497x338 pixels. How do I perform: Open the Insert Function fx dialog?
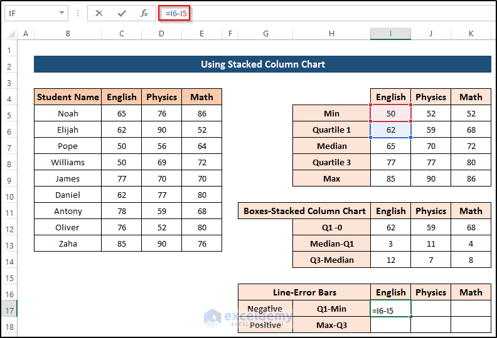(144, 13)
